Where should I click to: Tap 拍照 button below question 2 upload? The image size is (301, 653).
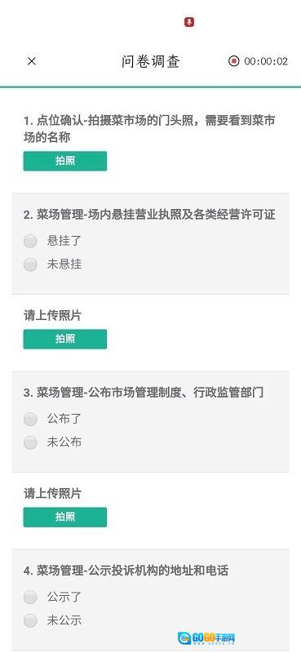(x=65, y=339)
